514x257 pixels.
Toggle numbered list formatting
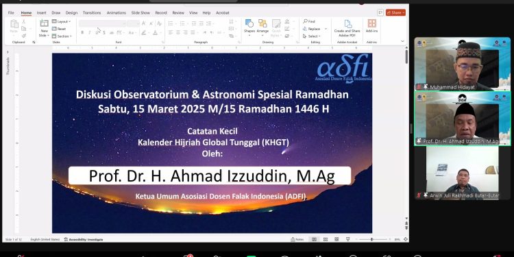[x=183, y=23]
